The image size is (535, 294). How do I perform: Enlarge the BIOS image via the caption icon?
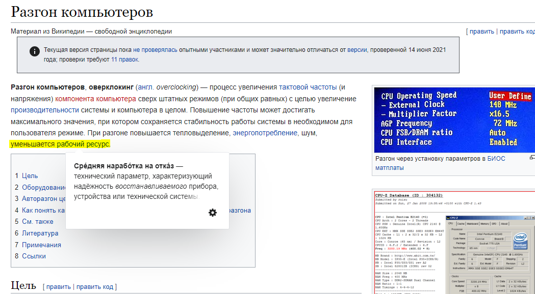532,157
